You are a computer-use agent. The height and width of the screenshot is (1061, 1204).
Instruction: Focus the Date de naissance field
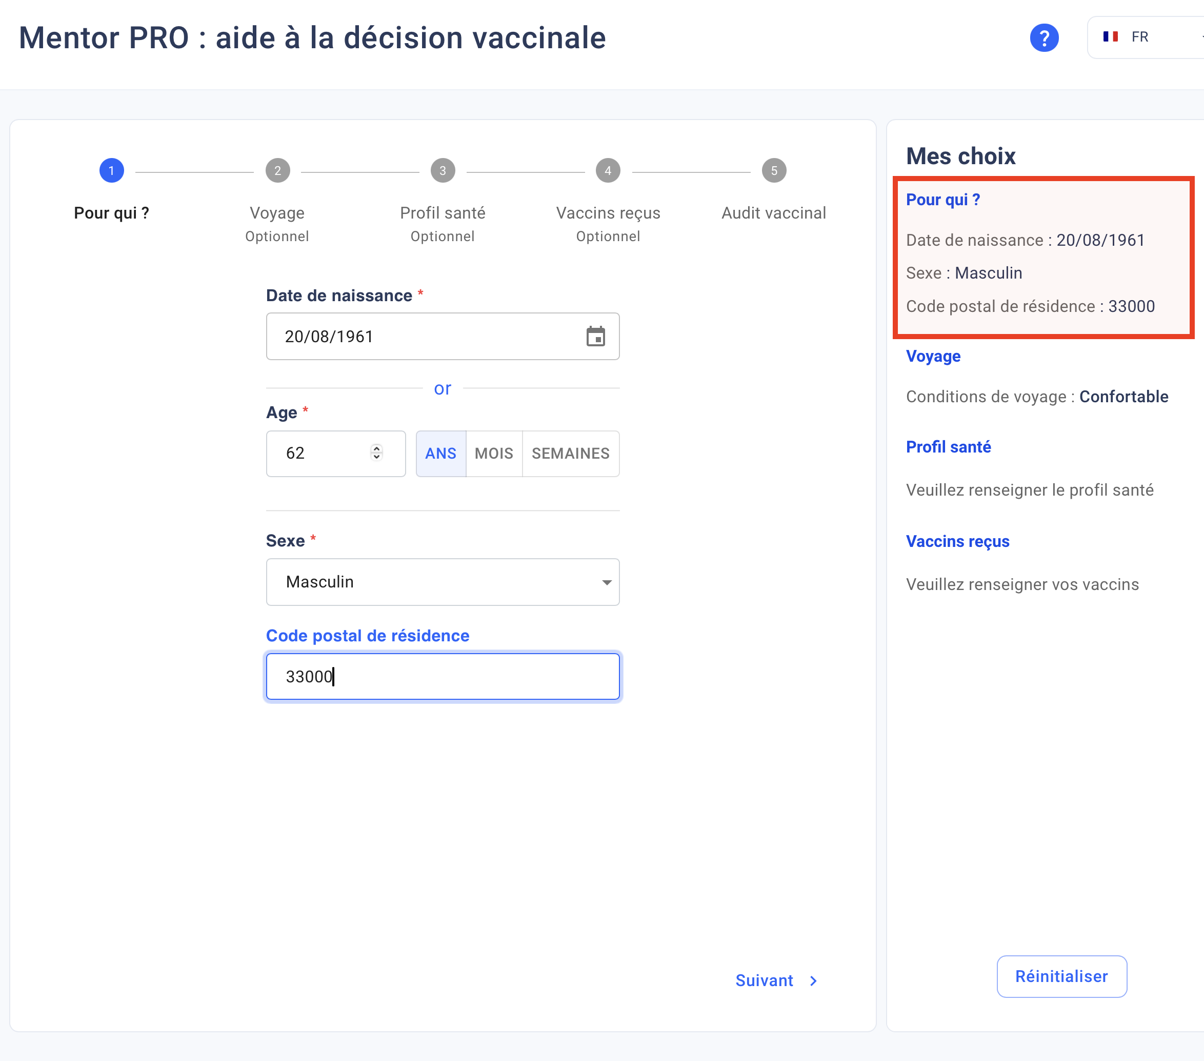tap(443, 336)
